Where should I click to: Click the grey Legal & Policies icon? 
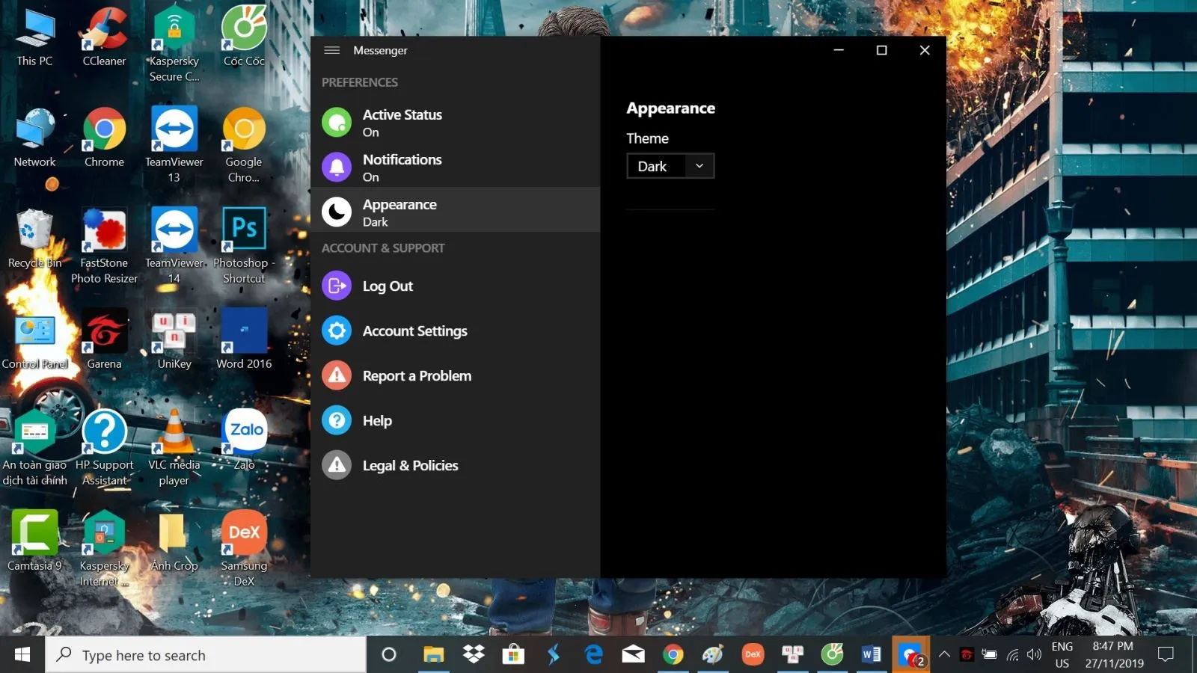tap(337, 465)
